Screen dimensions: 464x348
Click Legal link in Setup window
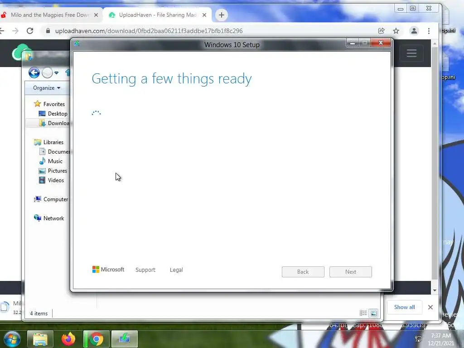pos(176,270)
